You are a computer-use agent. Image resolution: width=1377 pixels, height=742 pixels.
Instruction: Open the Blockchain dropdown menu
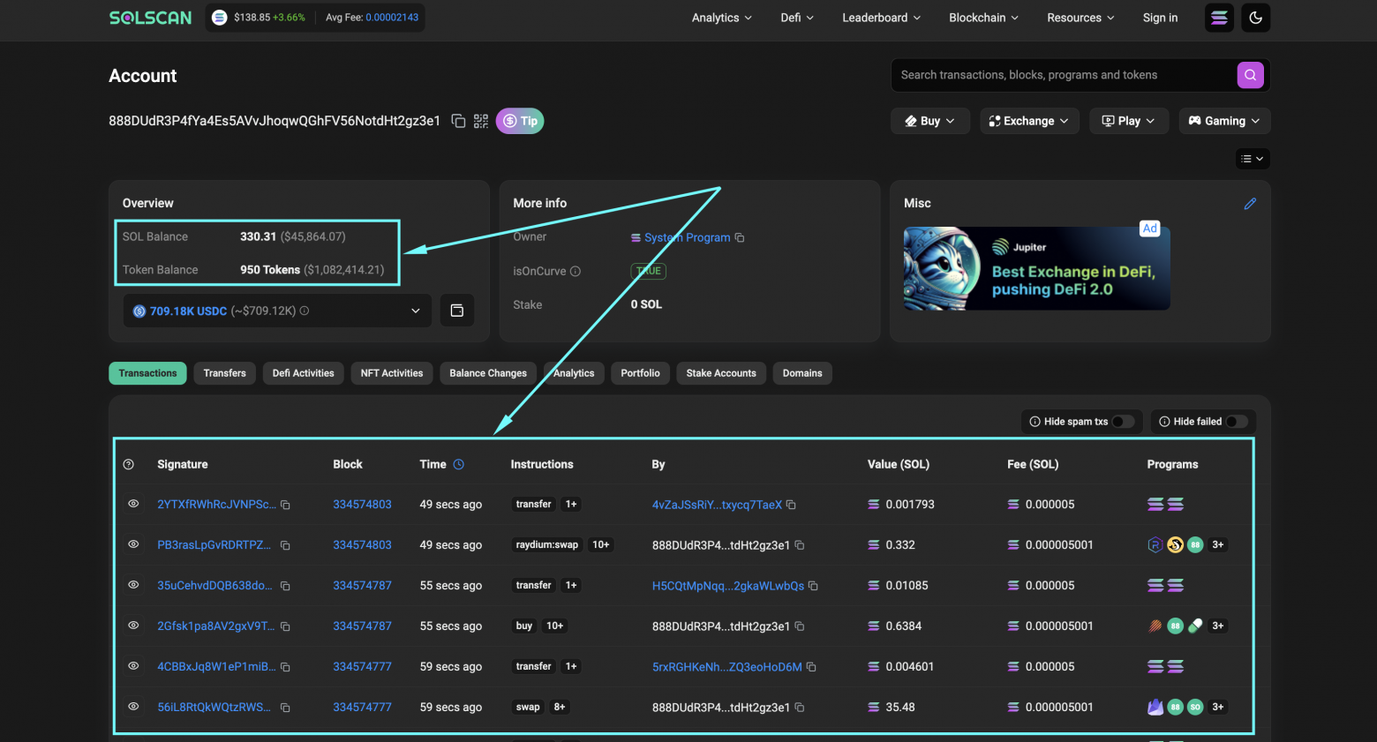tap(983, 18)
